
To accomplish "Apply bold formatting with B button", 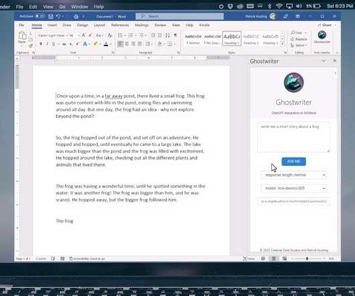I will point(41,44).
